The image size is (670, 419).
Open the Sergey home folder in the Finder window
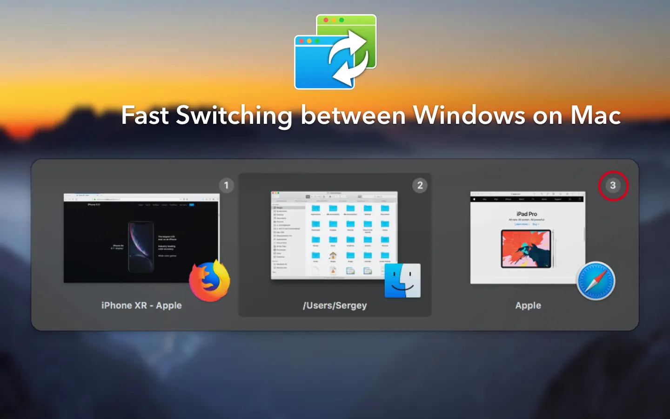(333, 255)
